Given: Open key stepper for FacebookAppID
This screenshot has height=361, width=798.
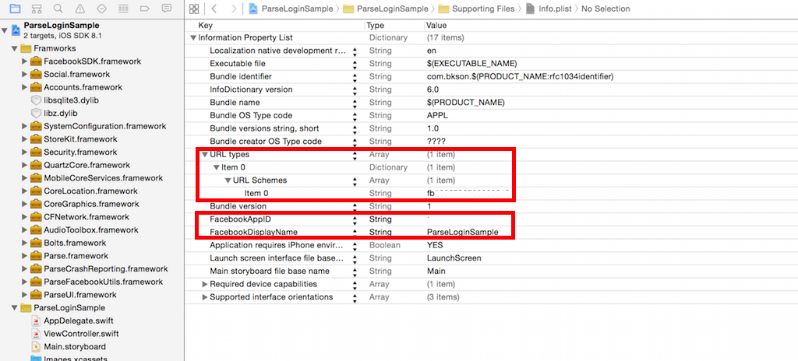Looking at the screenshot, I should point(355,219).
